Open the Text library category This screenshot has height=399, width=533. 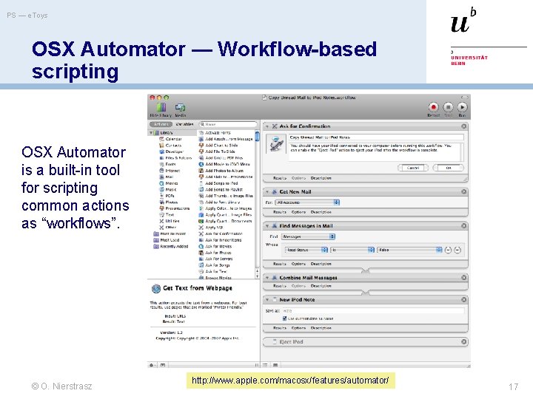tap(167, 215)
